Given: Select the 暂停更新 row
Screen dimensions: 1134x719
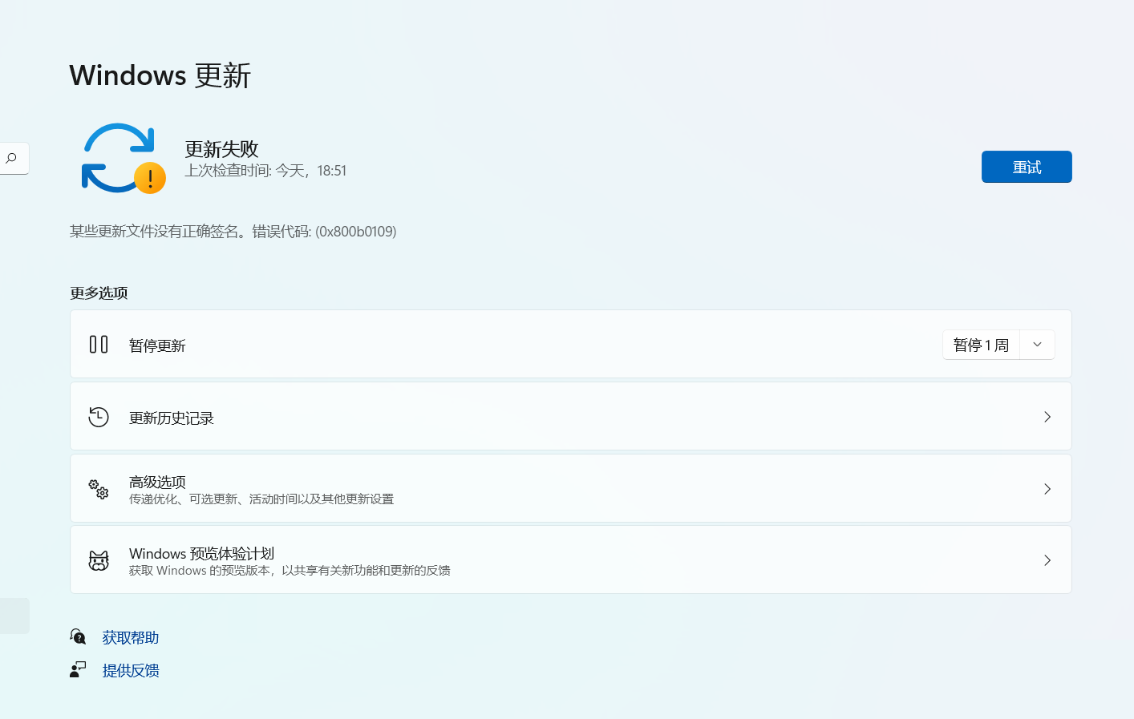Looking at the screenshot, I should click(481, 344).
